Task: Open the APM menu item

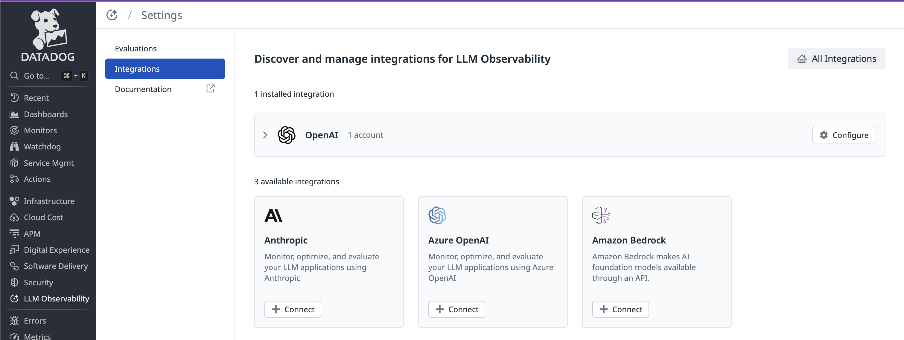Action: 32,234
